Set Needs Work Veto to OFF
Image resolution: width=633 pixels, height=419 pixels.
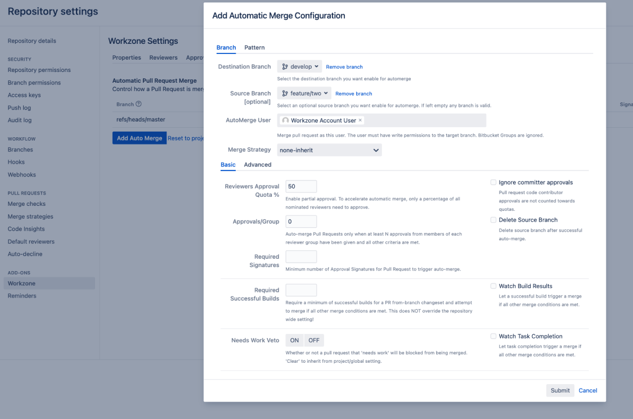(314, 340)
